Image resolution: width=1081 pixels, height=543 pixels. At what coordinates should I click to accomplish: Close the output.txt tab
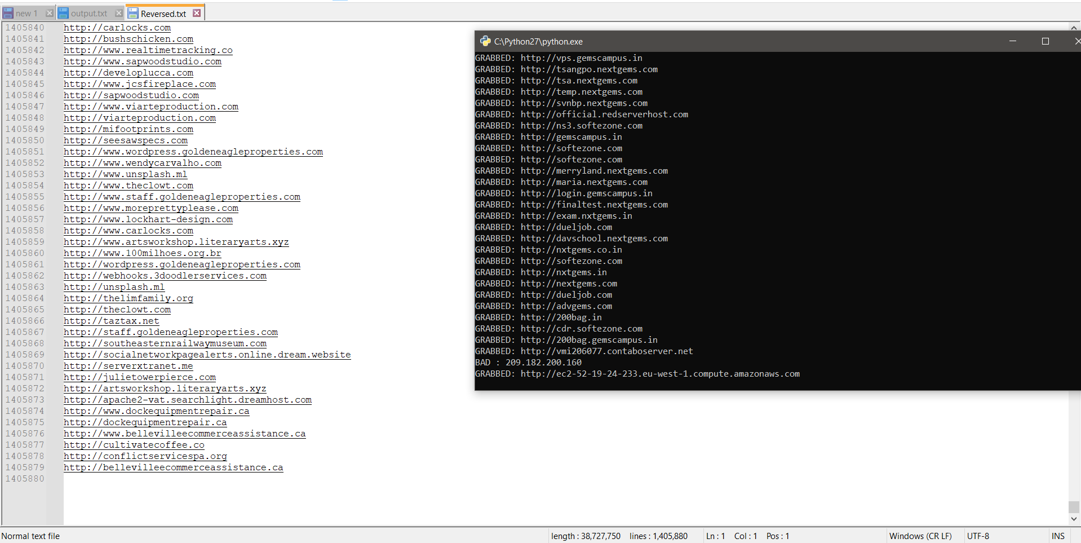pyautogui.click(x=118, y=13)
